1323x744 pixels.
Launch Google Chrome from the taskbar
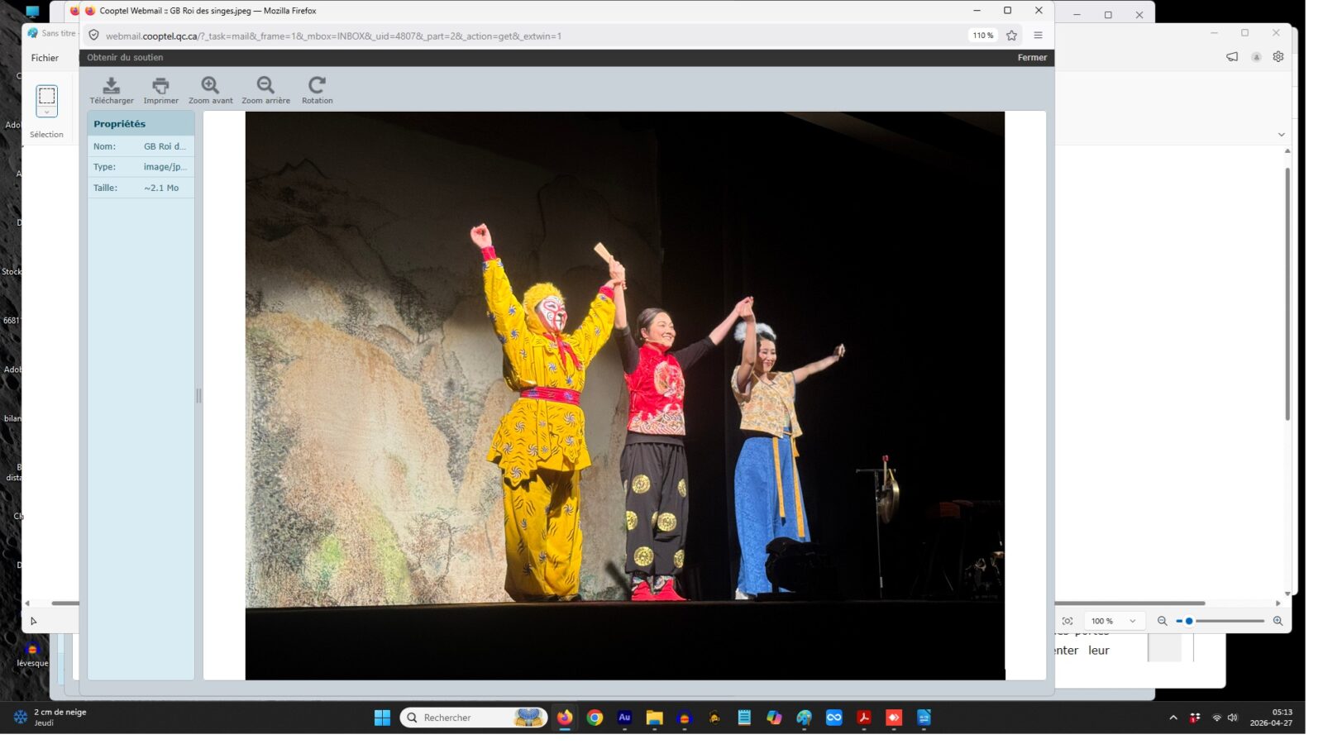point(595,718)
